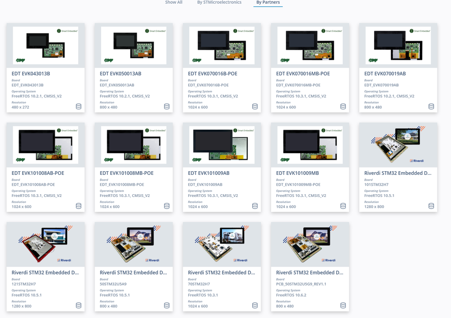This screenshot has height=318, width=451.
Task: Open the EDT EVK070016B-POE board thumbnail
Action: [222, 46]
